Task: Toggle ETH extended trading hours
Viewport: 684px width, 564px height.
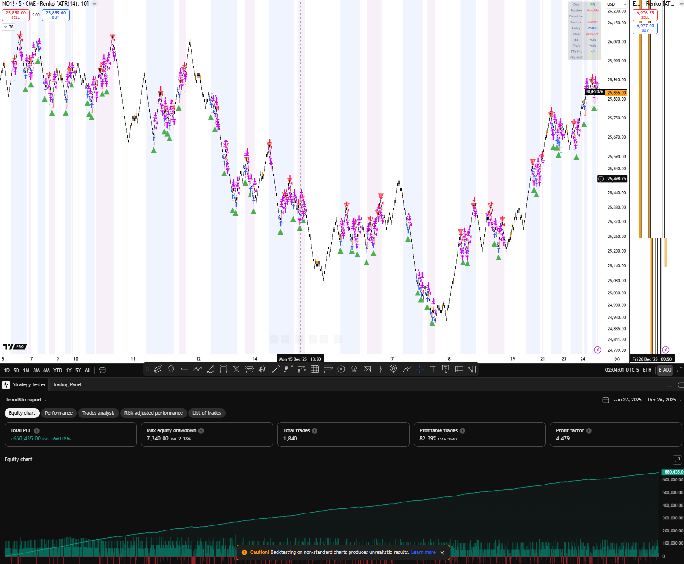Action: click(647, 370)
